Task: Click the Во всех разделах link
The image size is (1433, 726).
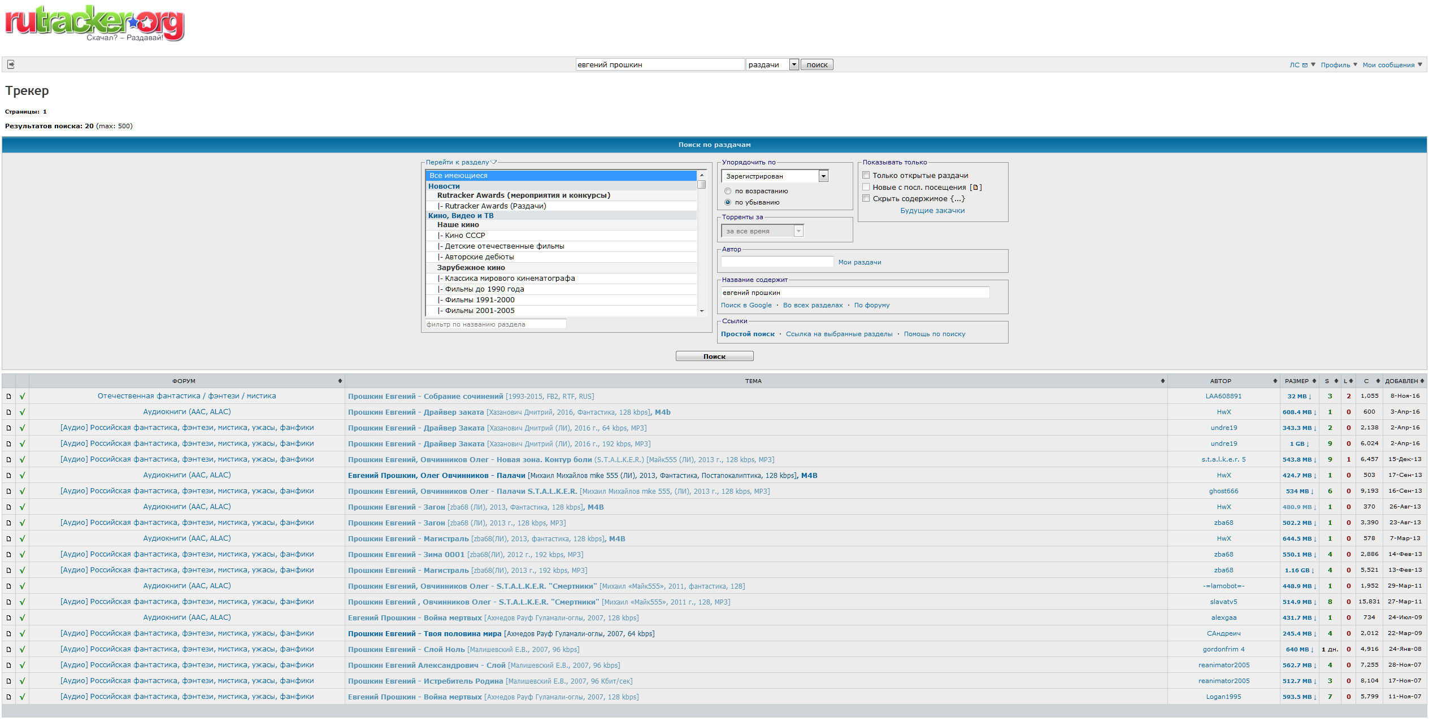Action: [x=813, y=305]
